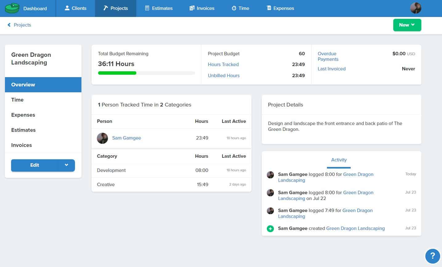Click the Project Budget value 60
442x267 pixels.
(x=302, y=54)
